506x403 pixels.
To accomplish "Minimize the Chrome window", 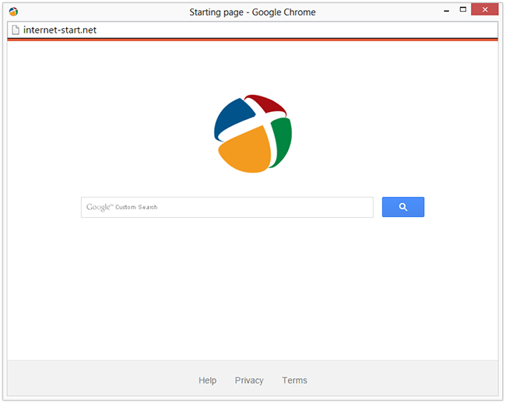I will click(x=447, y=11).
